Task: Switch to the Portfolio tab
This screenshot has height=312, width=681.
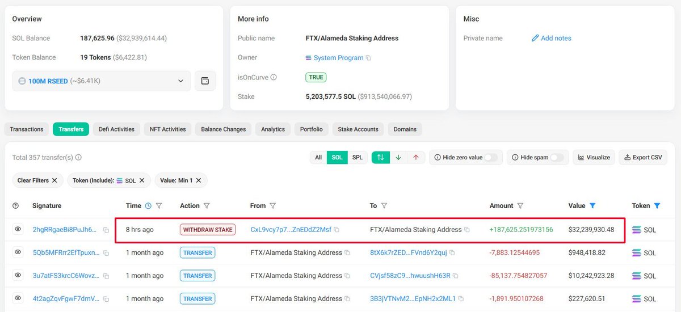Action: [311, 129]
